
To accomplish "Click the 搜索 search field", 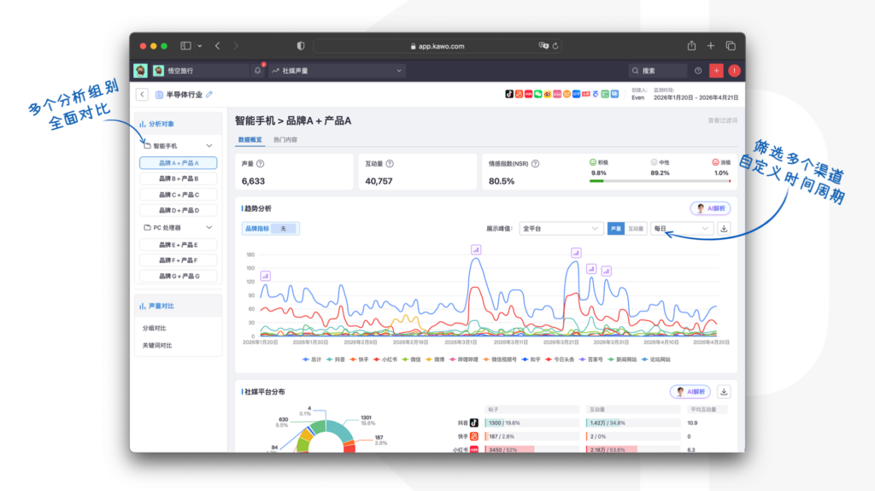I will point(659,71).
